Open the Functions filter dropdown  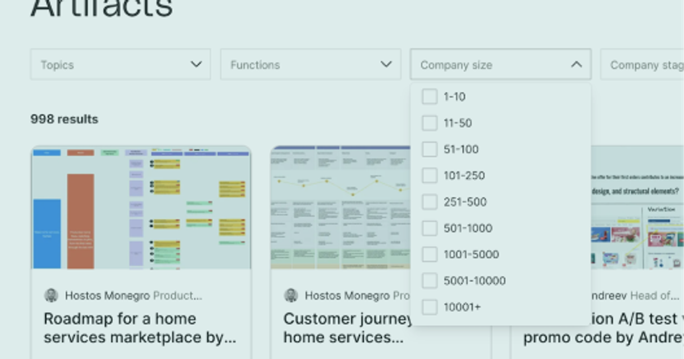click(x=311, y=64)
